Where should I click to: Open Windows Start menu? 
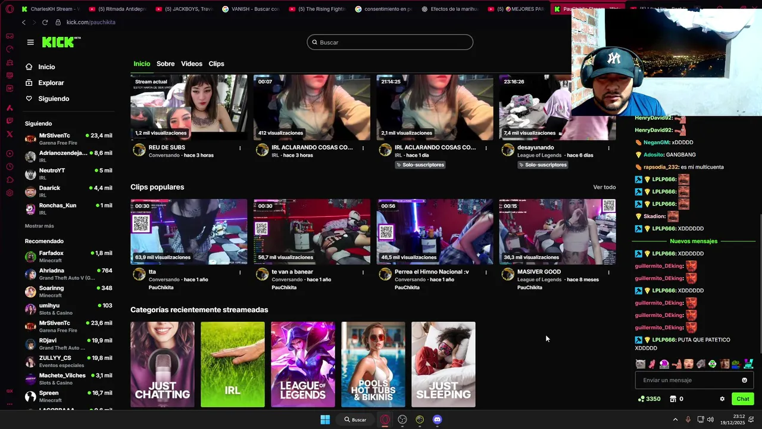pos(325,419)
